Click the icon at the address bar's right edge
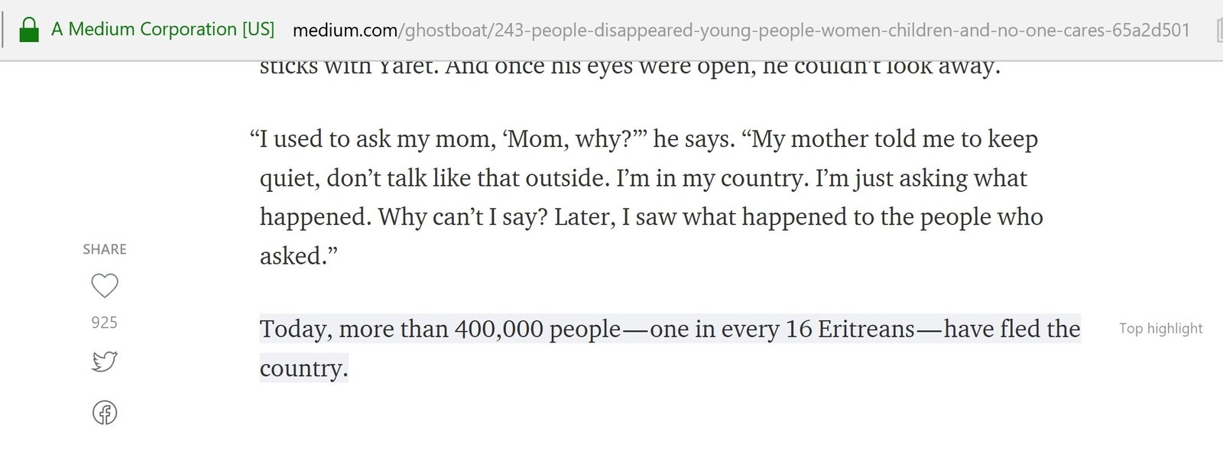This screenshot has width=1223, height=474. (1218, 31)
